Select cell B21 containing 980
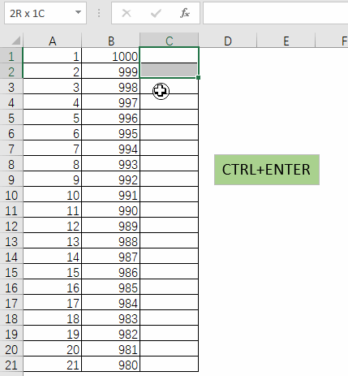This screenshot has height=376, width=348. point(111,365)
